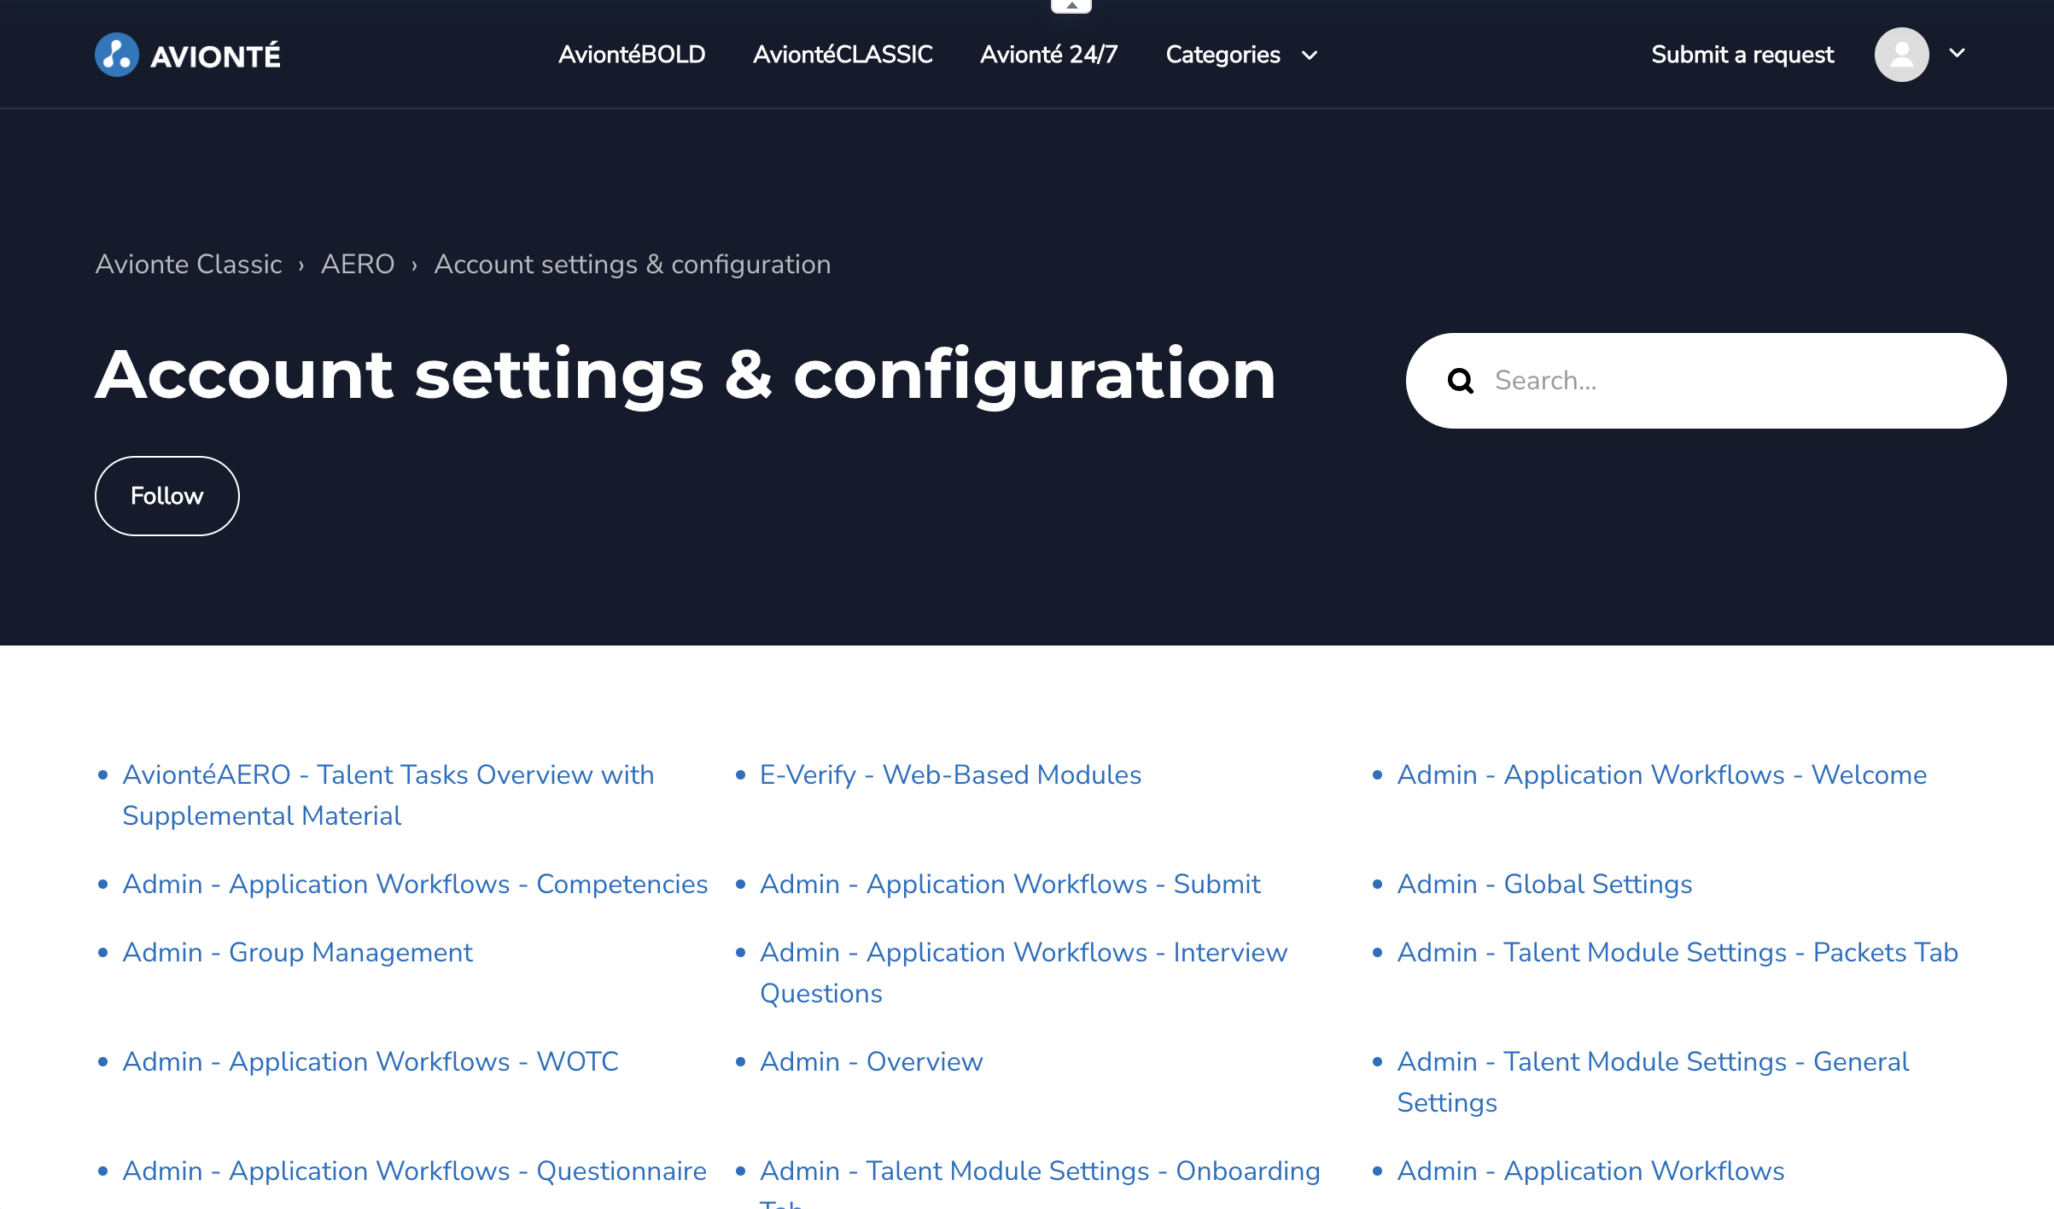The height and width of the screenshot is (1209, 2054).
Task: Open Admin - Application Workflows - WOTC
Action: click(x=371, y=1061)
